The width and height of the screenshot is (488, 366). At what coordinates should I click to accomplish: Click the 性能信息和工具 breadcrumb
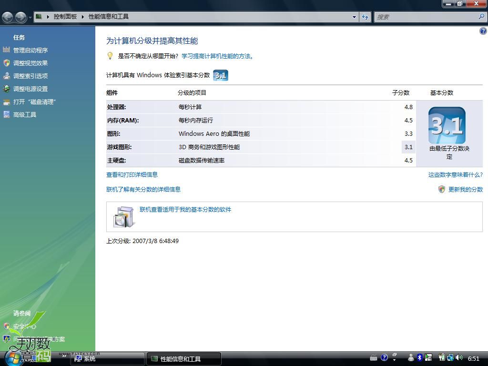(x=109, y=17)
